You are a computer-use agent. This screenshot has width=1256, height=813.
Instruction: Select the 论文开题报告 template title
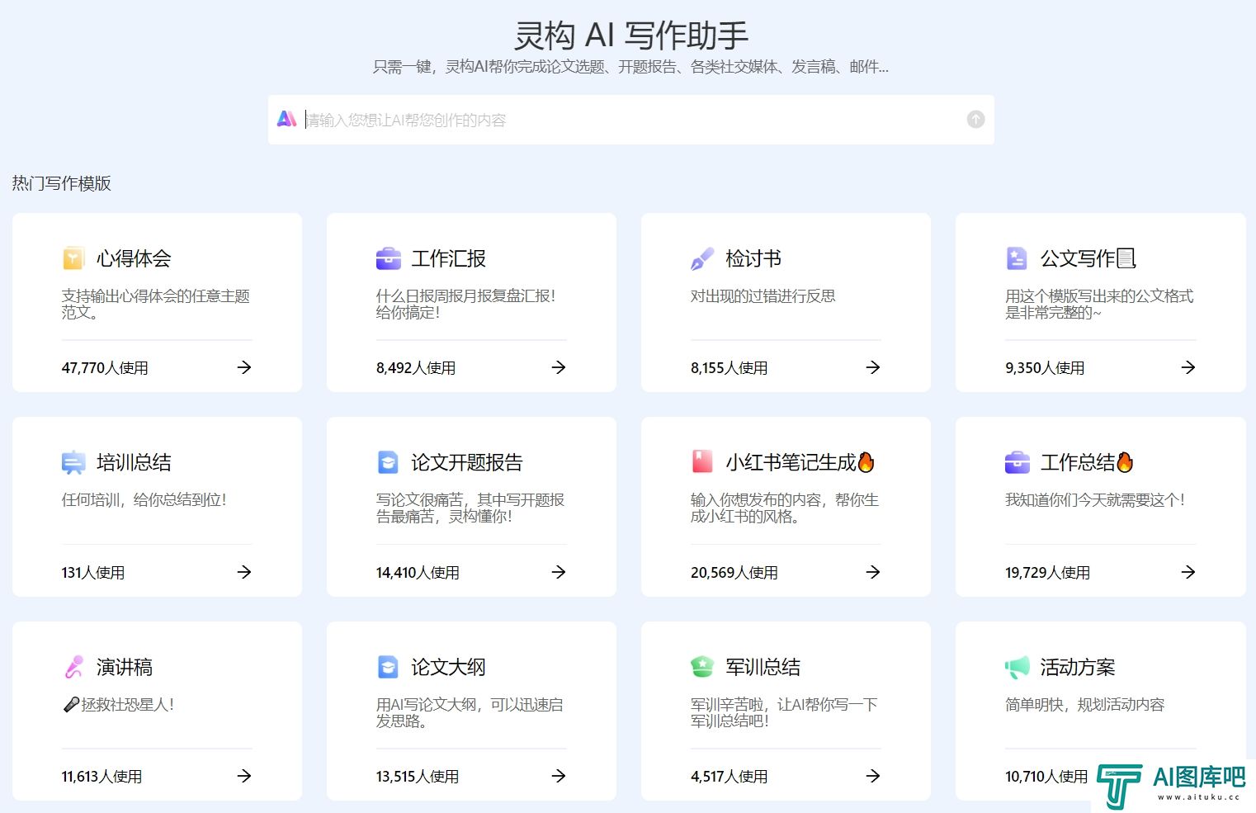click(467, 462)
